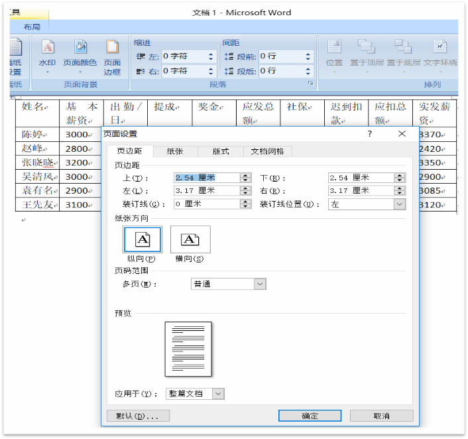Select Landscape (横向) paper orientation
The height and width of the screenshot is (439, 468).
[190, 239]
